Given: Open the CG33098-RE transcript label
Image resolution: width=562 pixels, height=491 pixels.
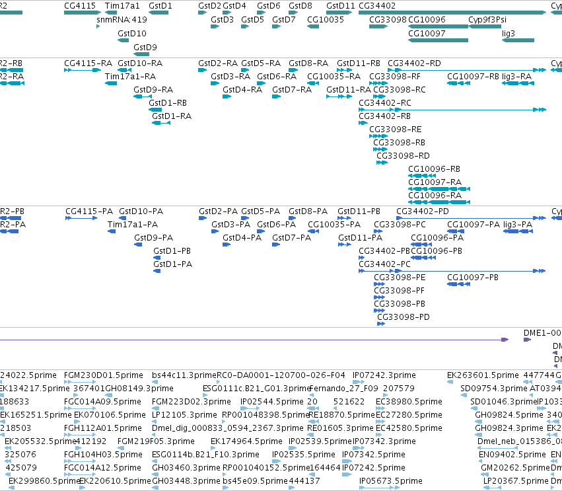Looking at the screenshot, I should pos(396,130).
